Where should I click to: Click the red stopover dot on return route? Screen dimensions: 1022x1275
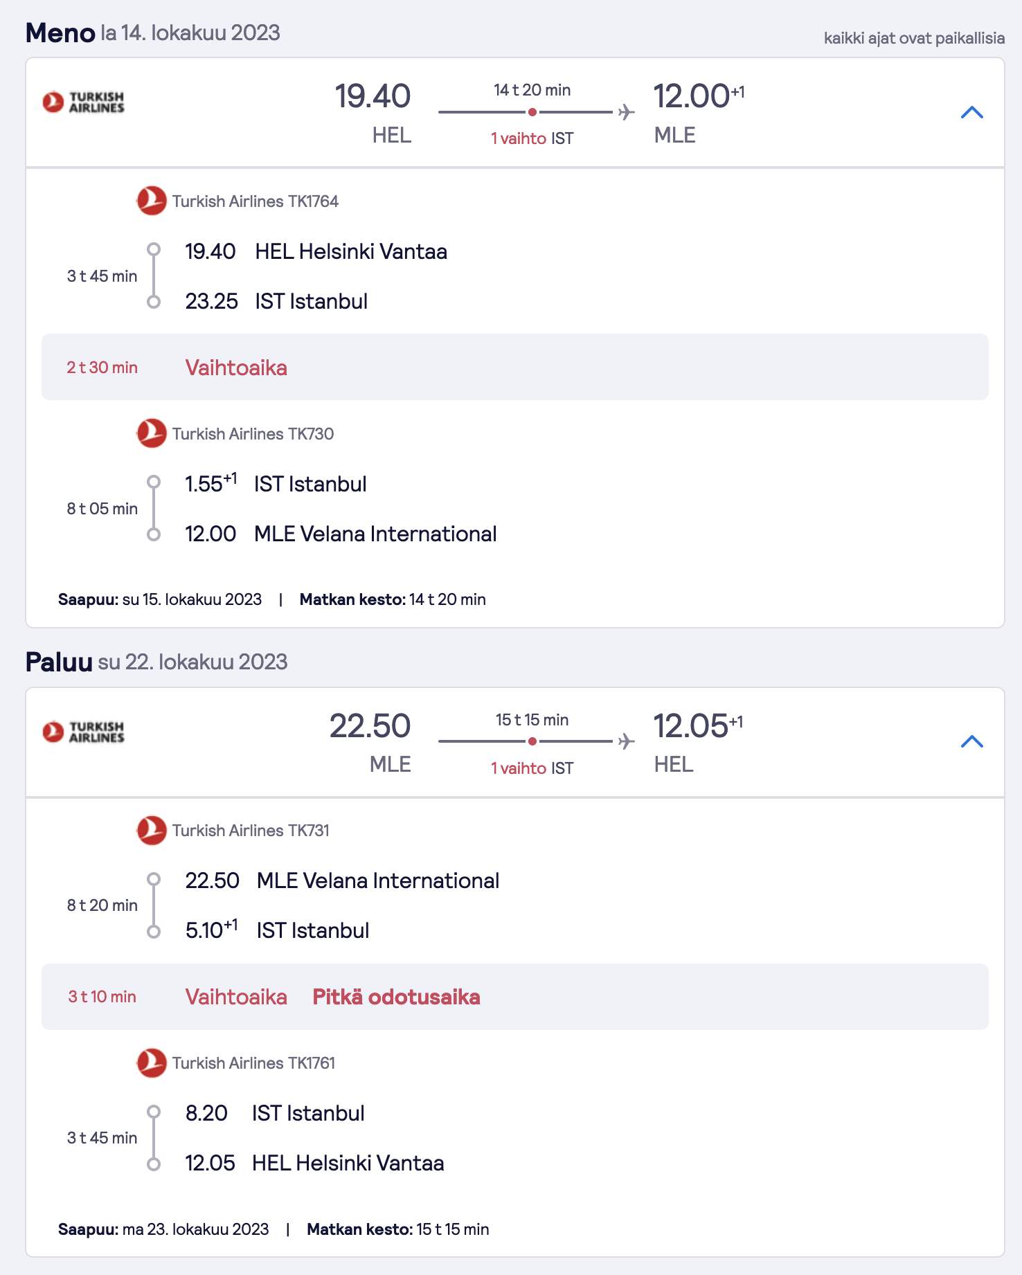[532, 741]
